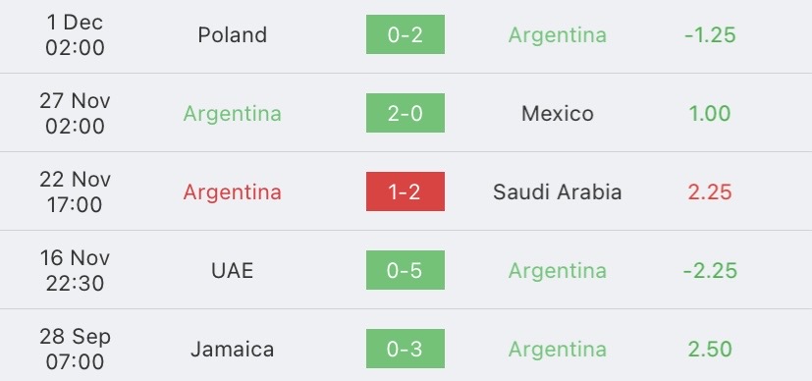812x381 pixels.
Task: Select the -1.25 handicap value
Action: (x=710, y=35)
